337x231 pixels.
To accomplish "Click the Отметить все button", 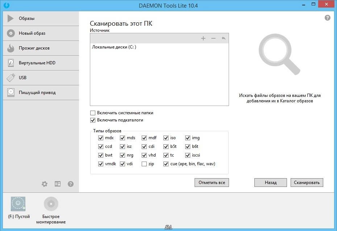I will point(212,183).
